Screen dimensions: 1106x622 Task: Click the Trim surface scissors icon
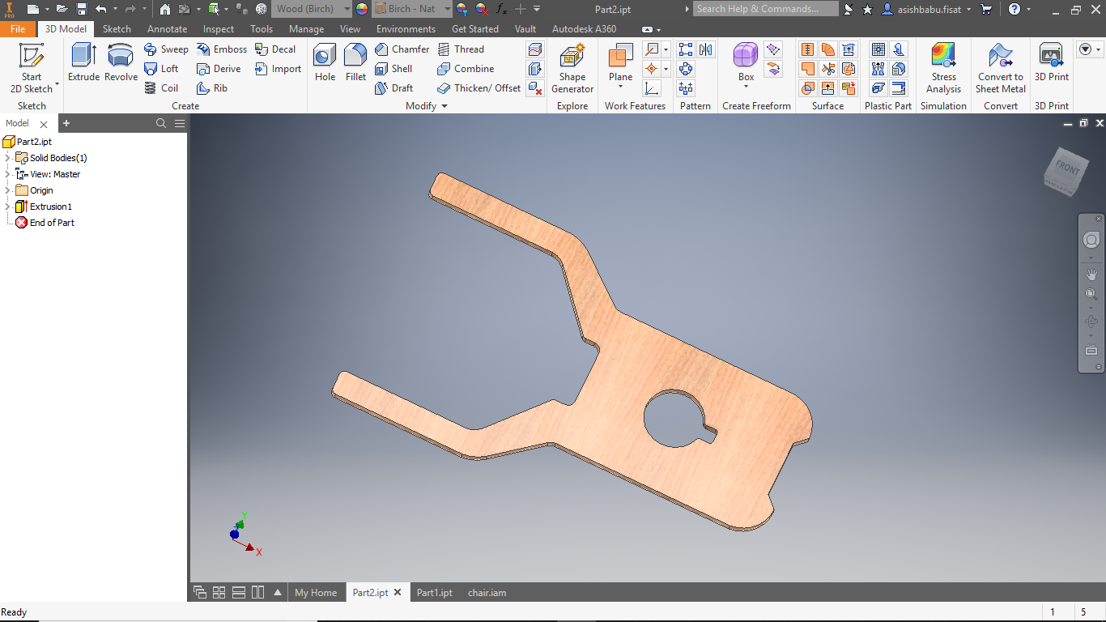tap(827, 69)
